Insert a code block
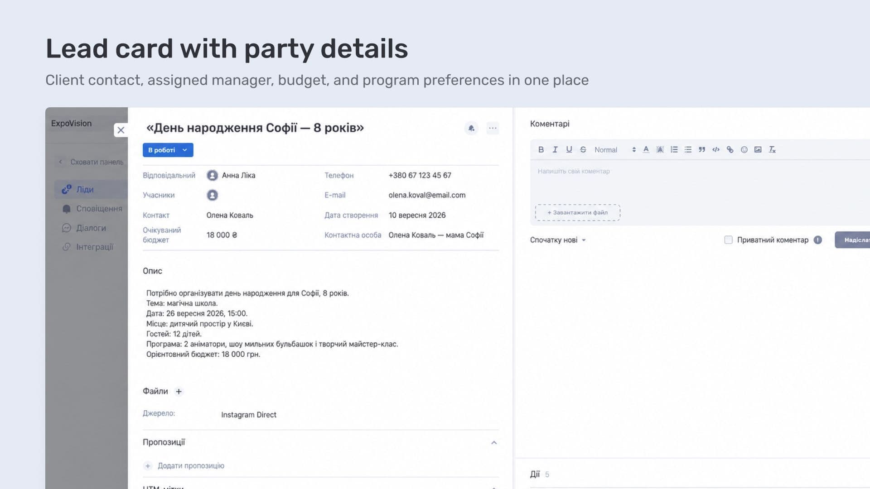 point(716,149)
